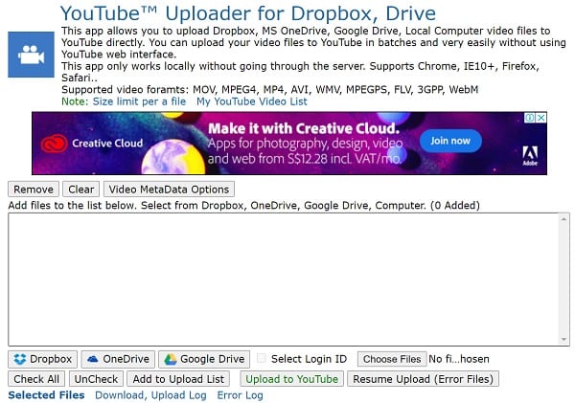Viewport: 575px width, 403px height.
Task: Click 'Make it with Creative Cloud.' ad headline
Action: click(304, 128)
